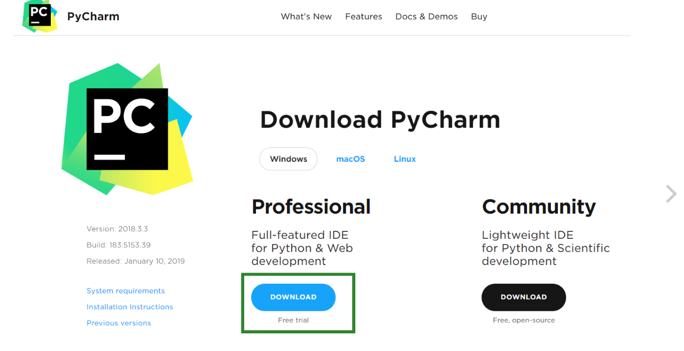This screenshot has height=351, width=684.
Task: Select the Windows platform tab
Action: (x=289, y=159)
